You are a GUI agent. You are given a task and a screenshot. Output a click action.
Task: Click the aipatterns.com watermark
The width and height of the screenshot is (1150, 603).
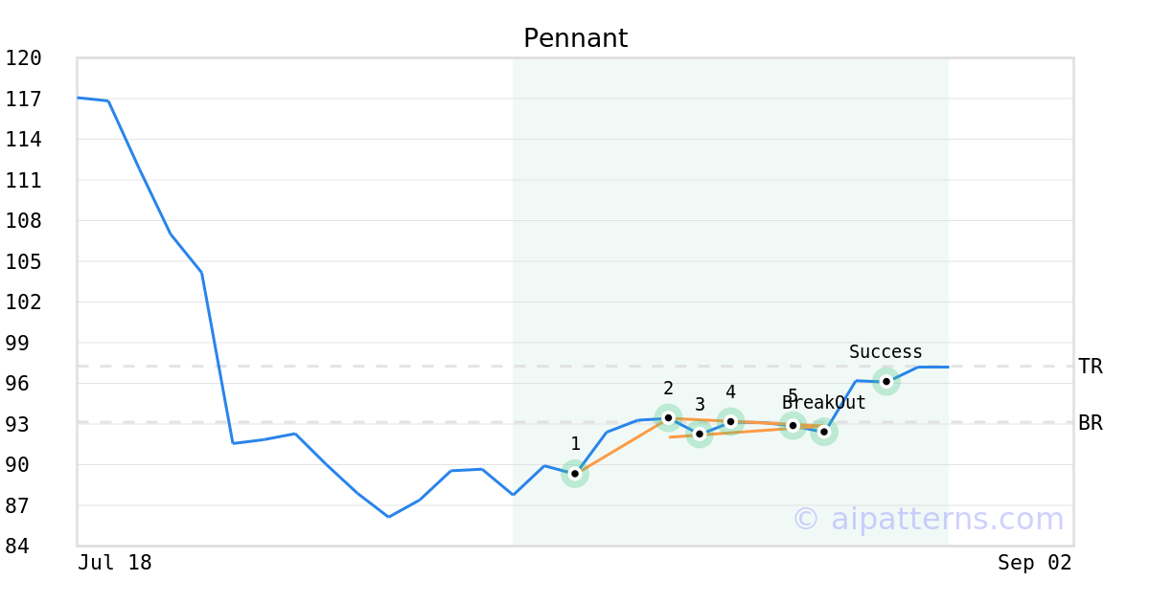pyautogui.click(x=928, y=519)
